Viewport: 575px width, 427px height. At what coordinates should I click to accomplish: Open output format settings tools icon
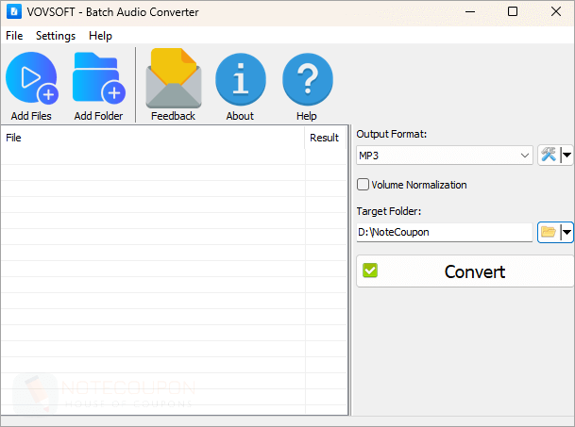(x=549, y=155)
